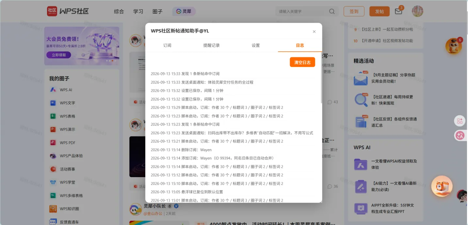This screenshot has height=225, width=468.
Task: Click the AIPPT全新升级 icon
Action: point(361,208)
